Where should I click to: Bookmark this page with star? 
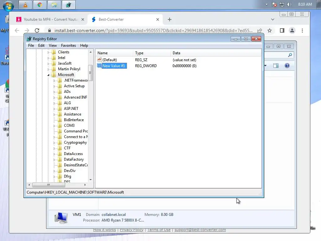point(270,30)
